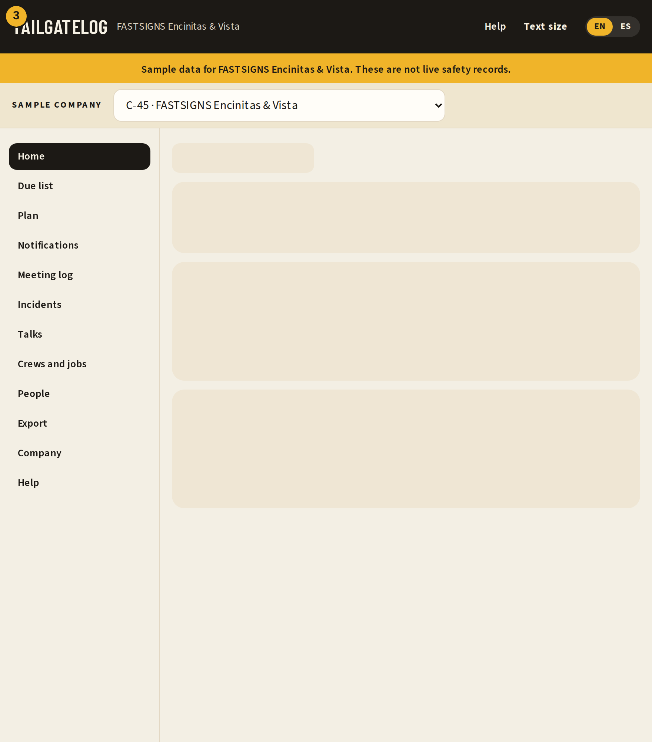This screenshot has width=652, height=742.
Task: Click the SAMPLE COMPANY label
Action: [x=57, y=105]
